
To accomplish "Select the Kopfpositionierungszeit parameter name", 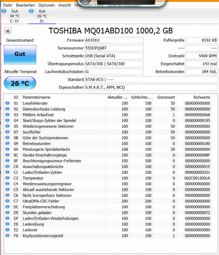I will coord(43,236).
